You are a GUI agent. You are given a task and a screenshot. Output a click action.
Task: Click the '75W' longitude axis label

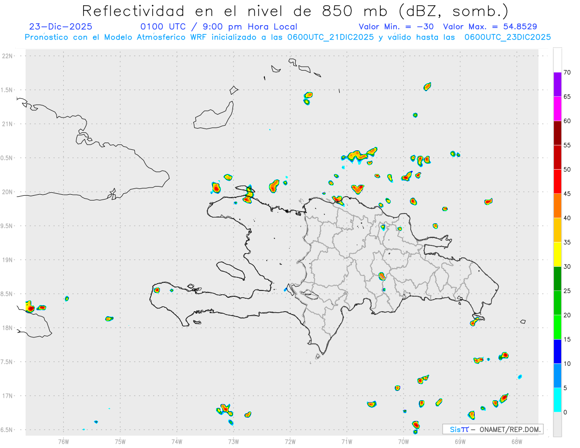click(x=120, y=441)
